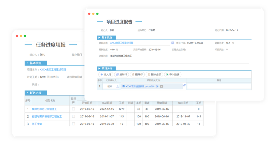
Task: Click the lookup icon after the 项目名称 field
Action: click(173, 43)
